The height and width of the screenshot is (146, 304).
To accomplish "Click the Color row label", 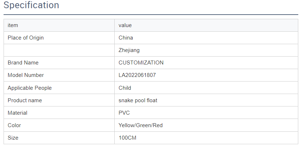I will [14, 125].
